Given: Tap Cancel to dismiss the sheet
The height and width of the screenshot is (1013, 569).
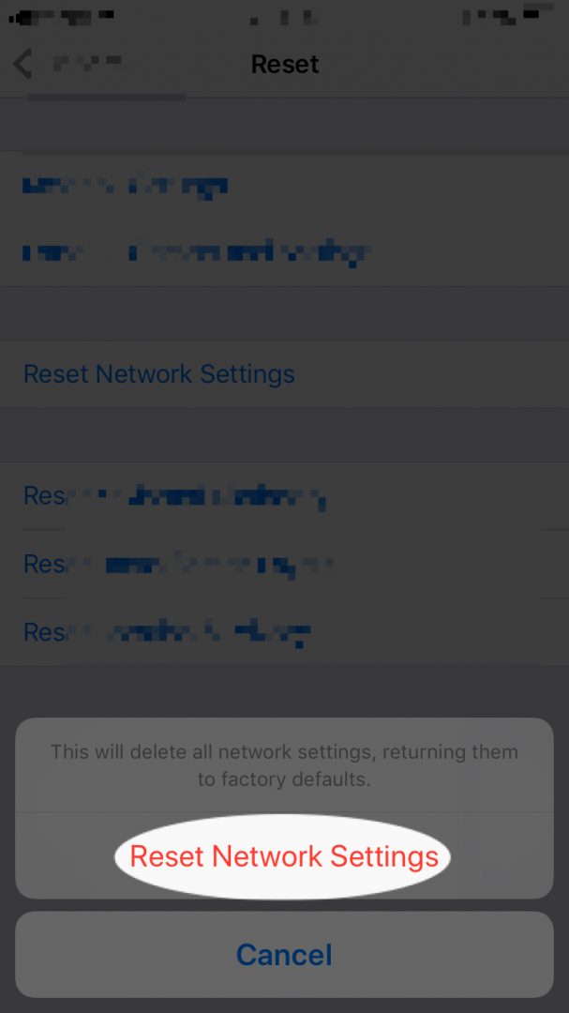Looking at the screenshot, I should tap(284, 955).
